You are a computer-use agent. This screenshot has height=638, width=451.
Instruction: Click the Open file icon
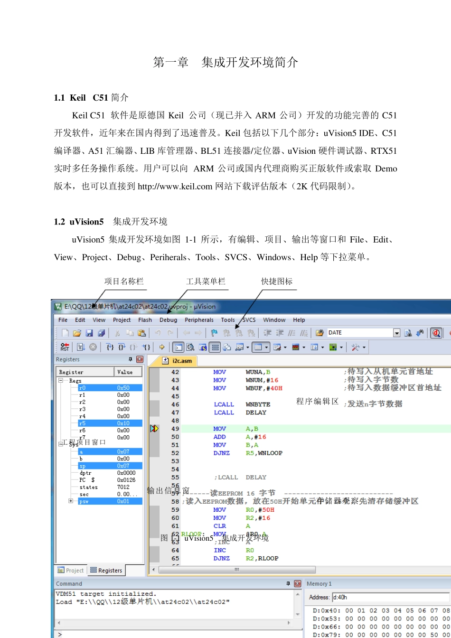click(x=77, y=333)
